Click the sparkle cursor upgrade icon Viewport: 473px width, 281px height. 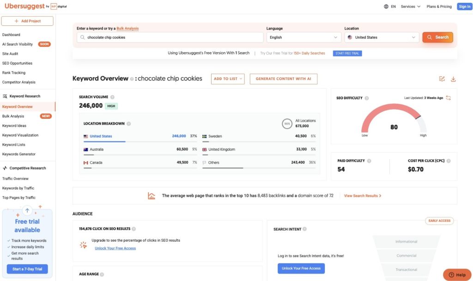pos(83,245)
